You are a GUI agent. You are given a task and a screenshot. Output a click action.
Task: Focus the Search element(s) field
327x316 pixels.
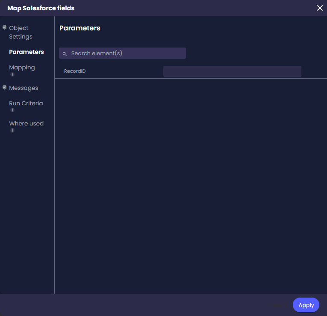coord(122,53)
